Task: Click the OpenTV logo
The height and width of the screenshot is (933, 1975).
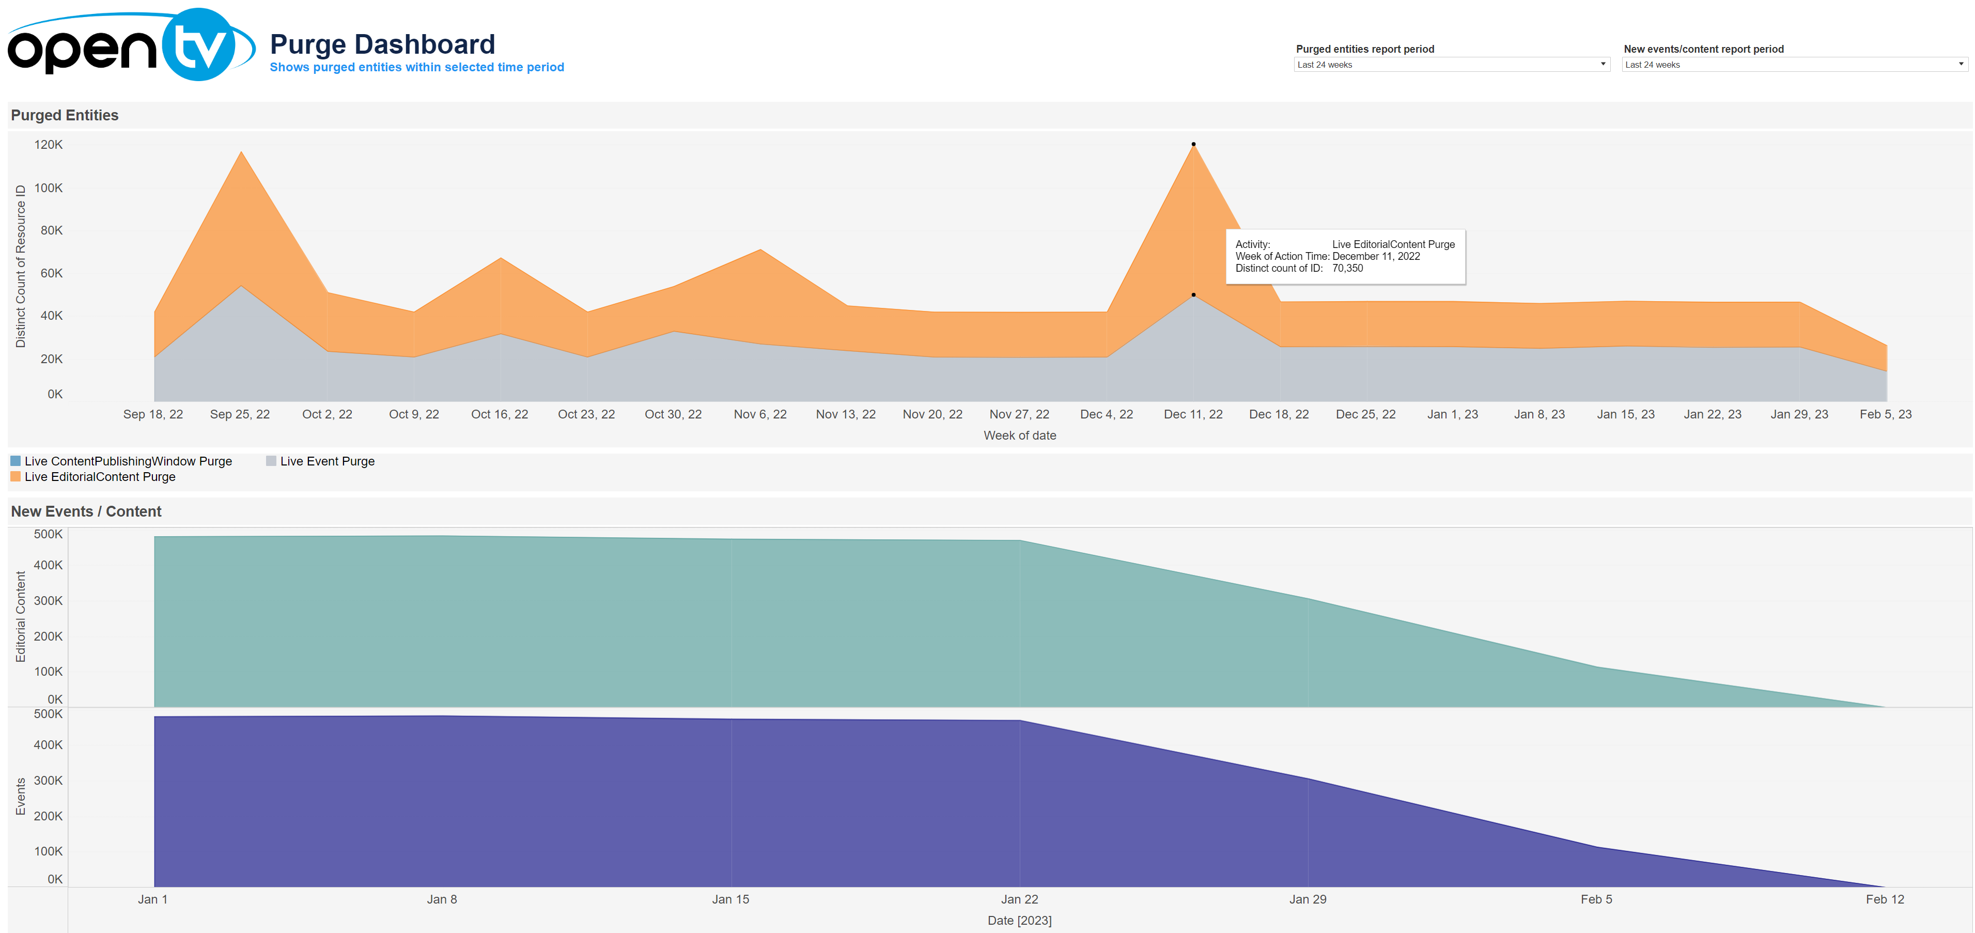Action: pos(130,44)
